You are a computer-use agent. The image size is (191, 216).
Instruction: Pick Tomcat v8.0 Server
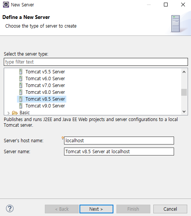45,92
